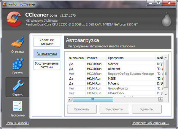This screenshot has height=129, width=178.
Task: Sort list by Включено column header
Action: pos(77,58)
